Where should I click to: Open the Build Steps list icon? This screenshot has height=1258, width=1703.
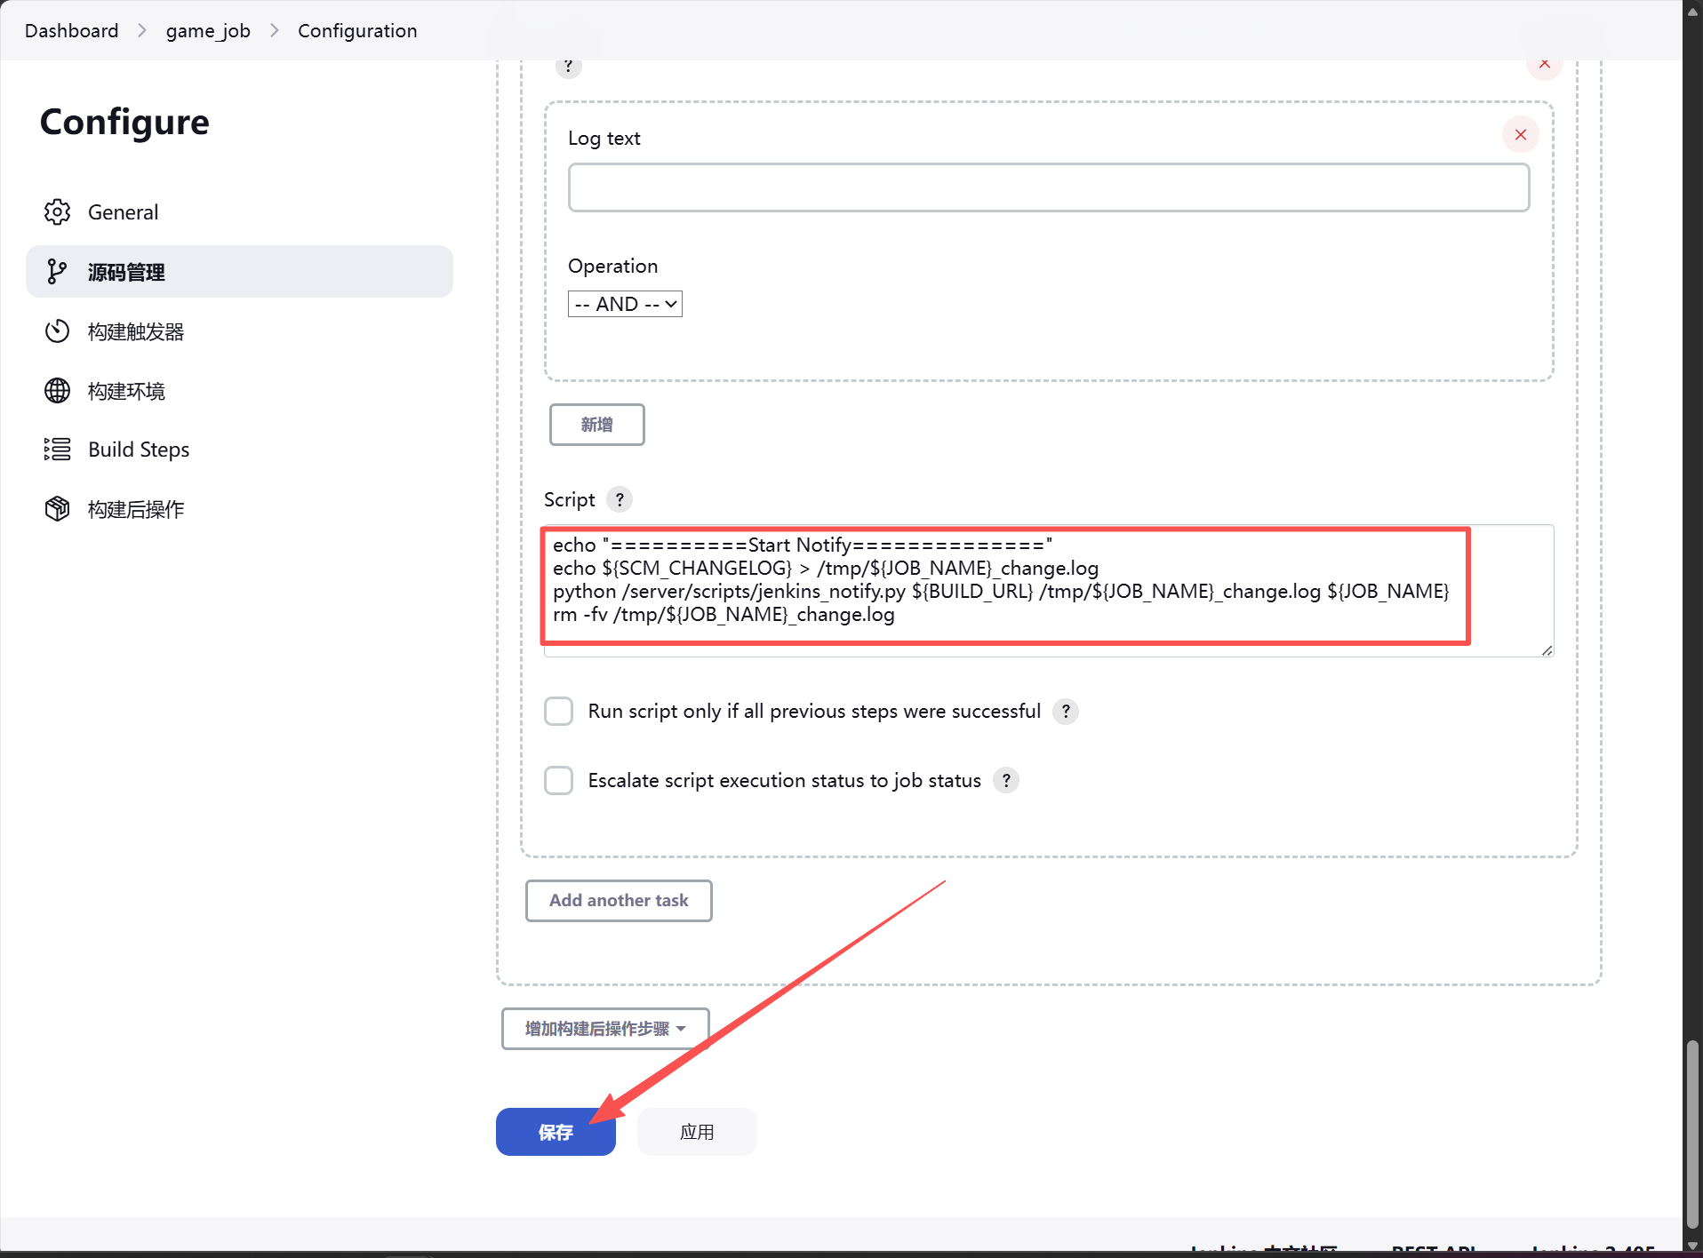coord(58,450)
